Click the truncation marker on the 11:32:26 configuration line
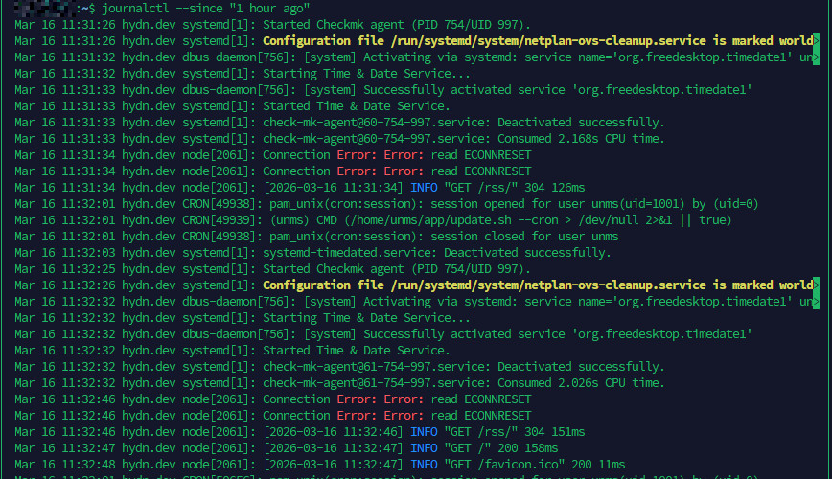 click(x=817, y=285)
